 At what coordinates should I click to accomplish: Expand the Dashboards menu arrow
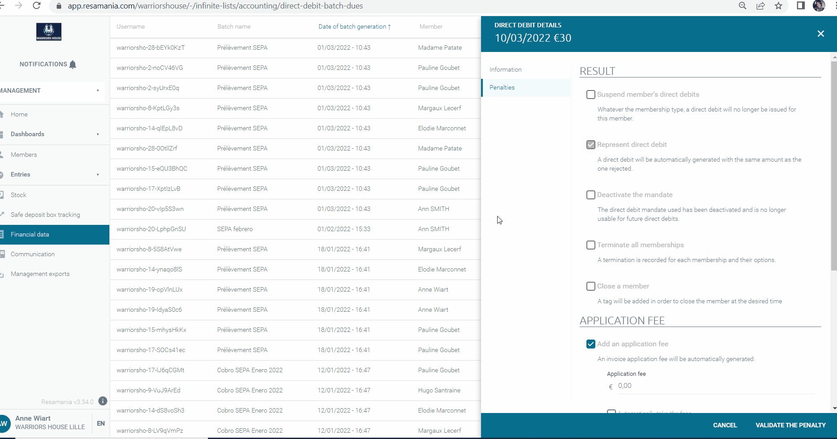coord(98,134)
